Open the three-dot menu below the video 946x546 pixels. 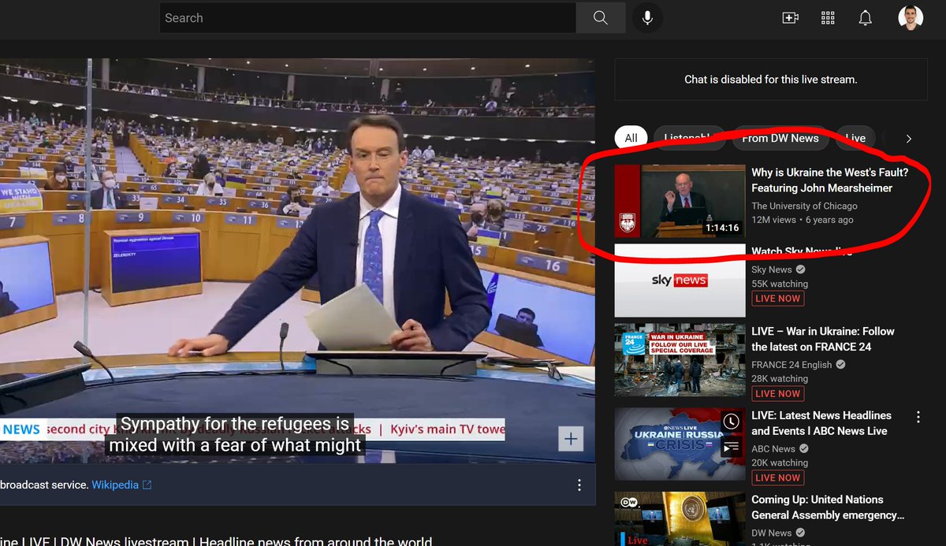coord(579,485)
